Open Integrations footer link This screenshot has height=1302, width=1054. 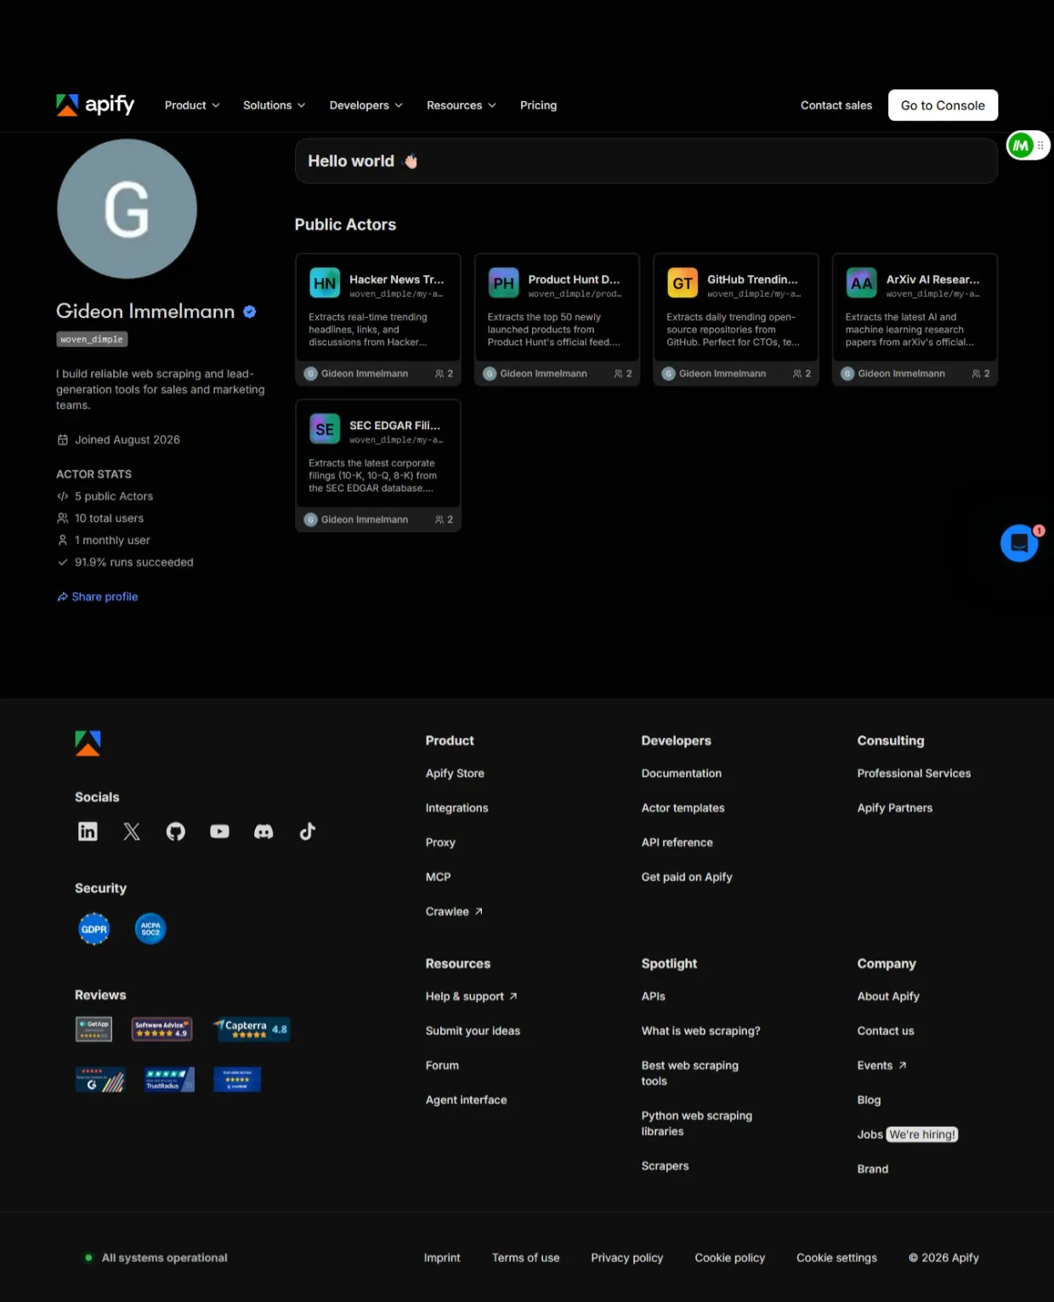point(456,808)
